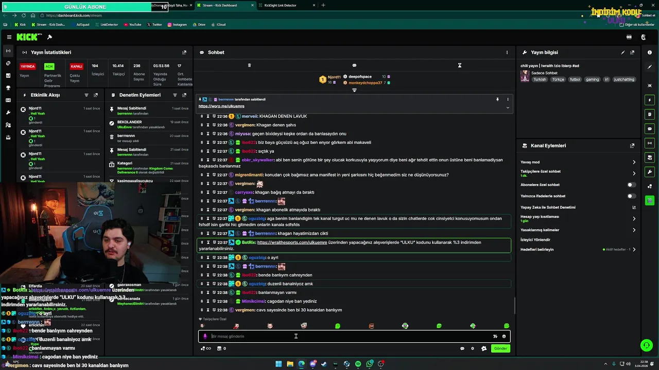Click the green support headset button

[x=646, y=345]
